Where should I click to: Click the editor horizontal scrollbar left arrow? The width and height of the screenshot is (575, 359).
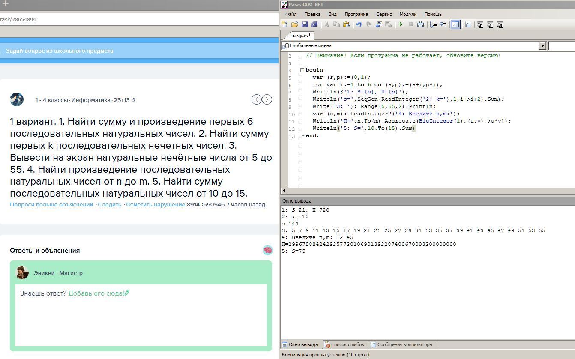[284, 191]
